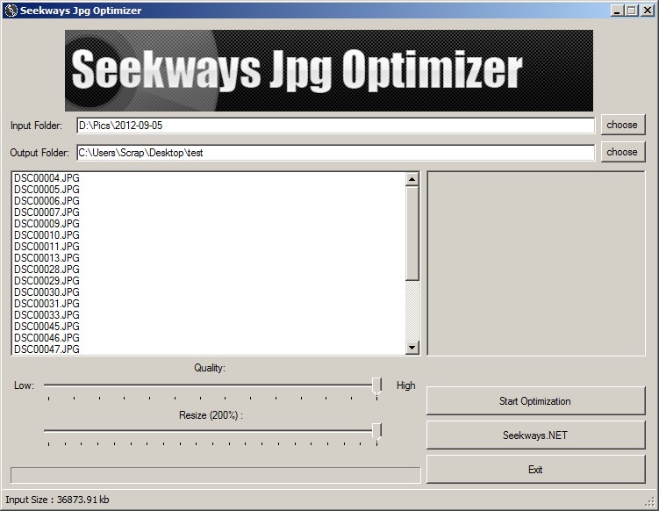Viewport: 659px width, 511px height.
Task: Select DSC00011.JPG in file list
Action: coord(47,246)
